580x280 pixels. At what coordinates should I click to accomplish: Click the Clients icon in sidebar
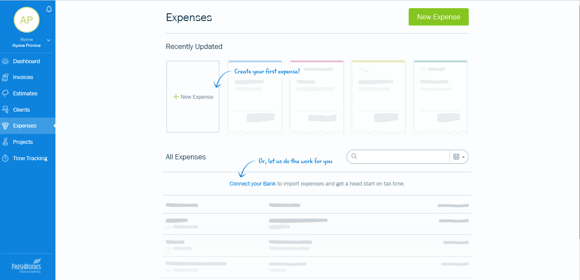point(6,110)
